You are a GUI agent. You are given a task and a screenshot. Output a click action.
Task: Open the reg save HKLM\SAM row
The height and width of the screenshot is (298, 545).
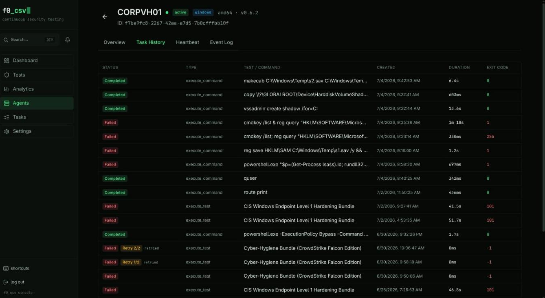pyautogui.click(x=310, y=150)
